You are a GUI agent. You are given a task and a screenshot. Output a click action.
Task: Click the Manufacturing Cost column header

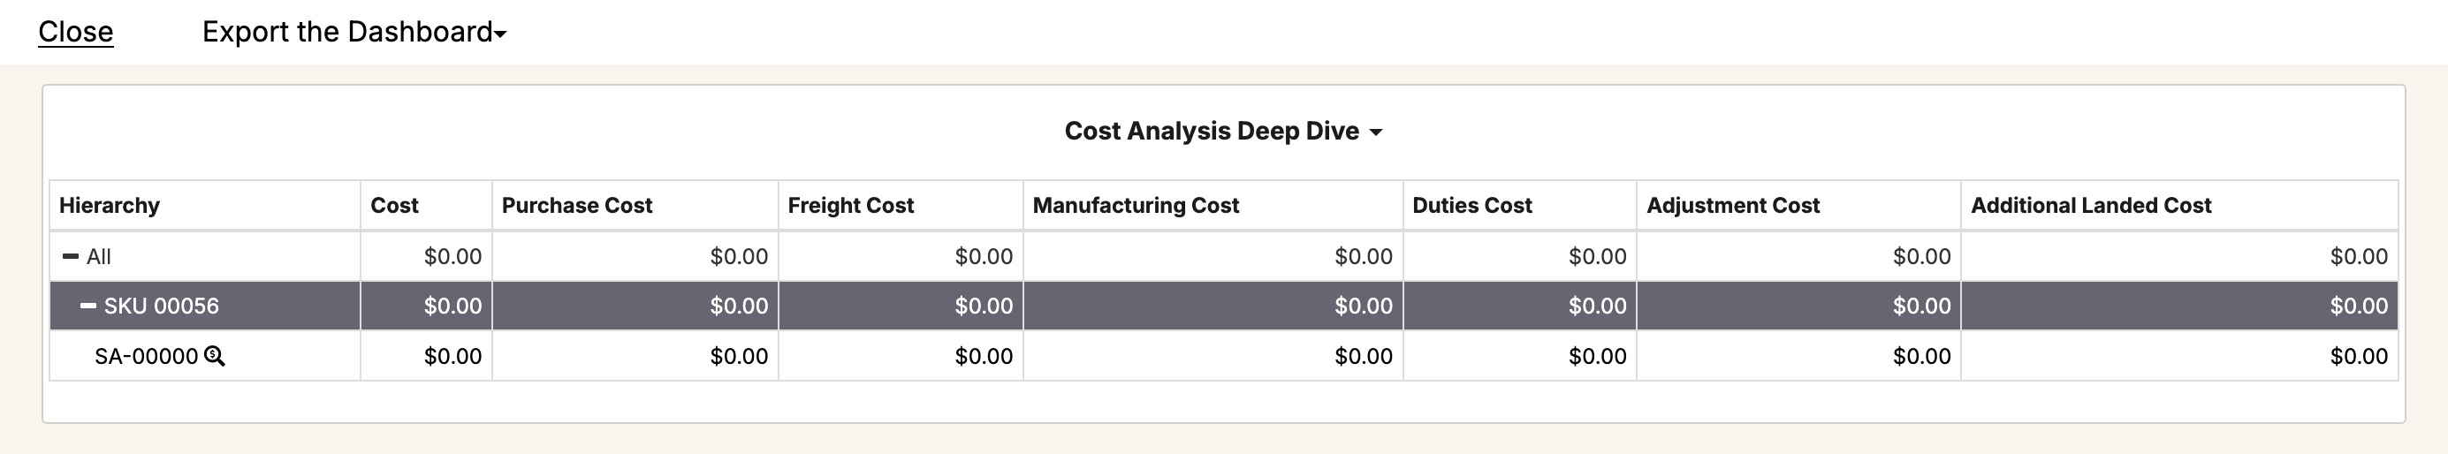point(1135,205)
